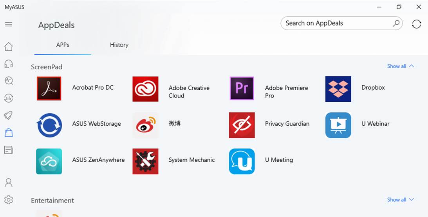Open ASUS WebStorage app icon
The image size is (428, 217).
click(x=49, y=125)
